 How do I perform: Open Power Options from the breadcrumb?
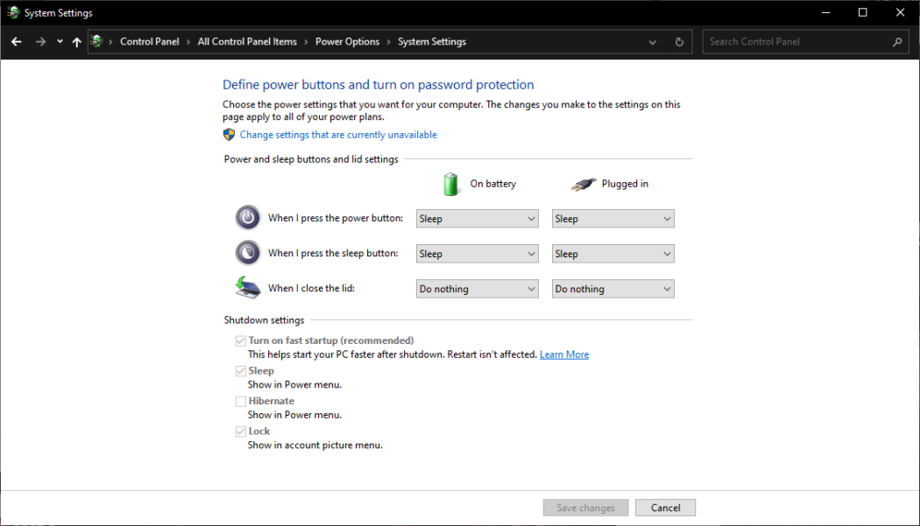348,41
